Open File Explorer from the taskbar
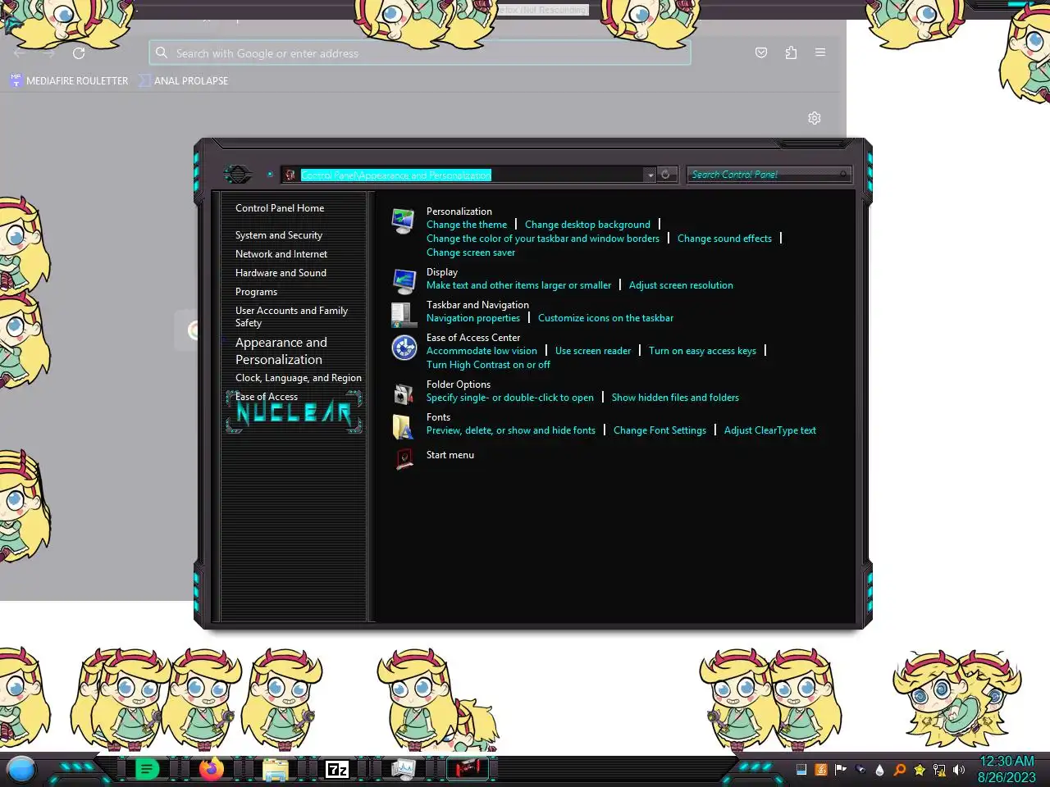The image size is (1050, 787). point(276,769)
